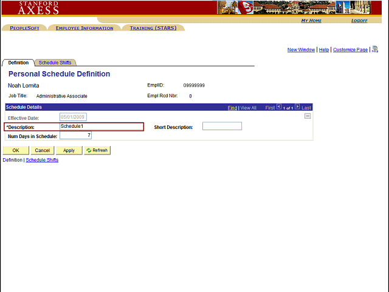The height and width of the screenshot is (292, 389).
Task: Click the Schedule Shifts link at the bottom
Action: point(42,160)
